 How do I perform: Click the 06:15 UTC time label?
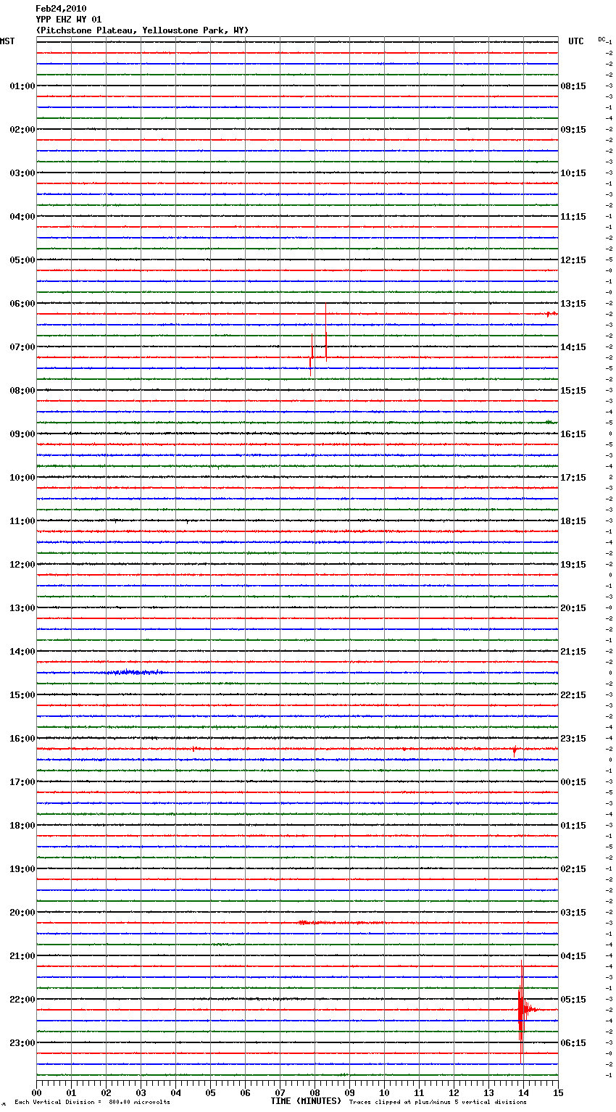click(x=573, y=1043)
